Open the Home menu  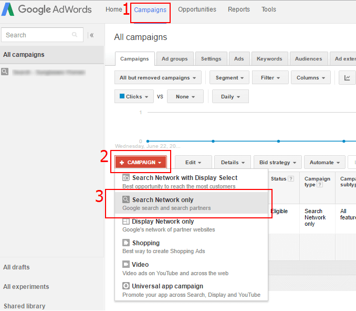[114, 9]
